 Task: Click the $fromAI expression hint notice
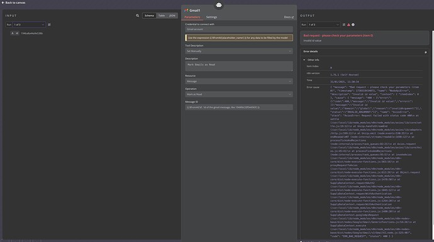pos(239,38)
